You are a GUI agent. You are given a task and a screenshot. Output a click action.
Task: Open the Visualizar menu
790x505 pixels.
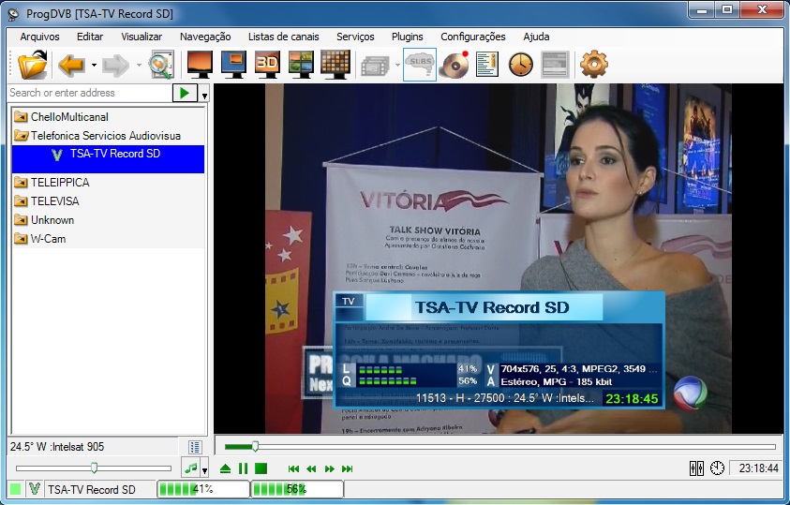pyautogui.click(x=142, y=37)
